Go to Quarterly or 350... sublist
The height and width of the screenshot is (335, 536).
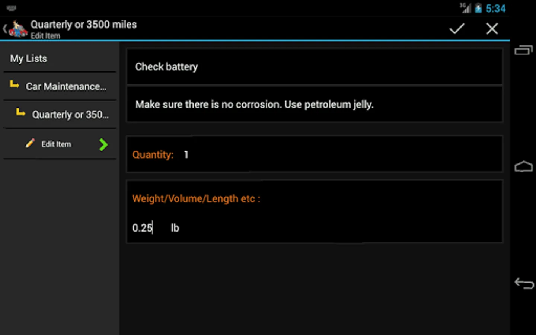coord(70,115)
